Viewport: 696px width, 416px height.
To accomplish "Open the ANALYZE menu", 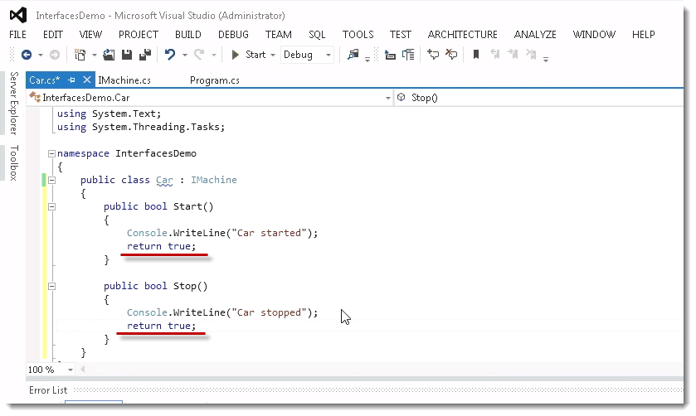I will coord(535,35).
